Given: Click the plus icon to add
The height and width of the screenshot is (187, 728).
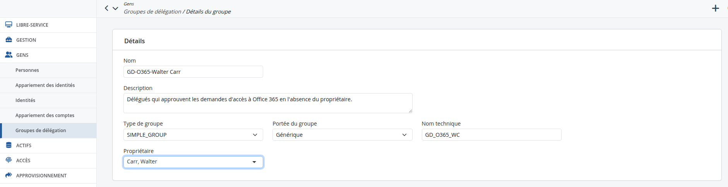Looking at the screenshot, I should 716,8.
